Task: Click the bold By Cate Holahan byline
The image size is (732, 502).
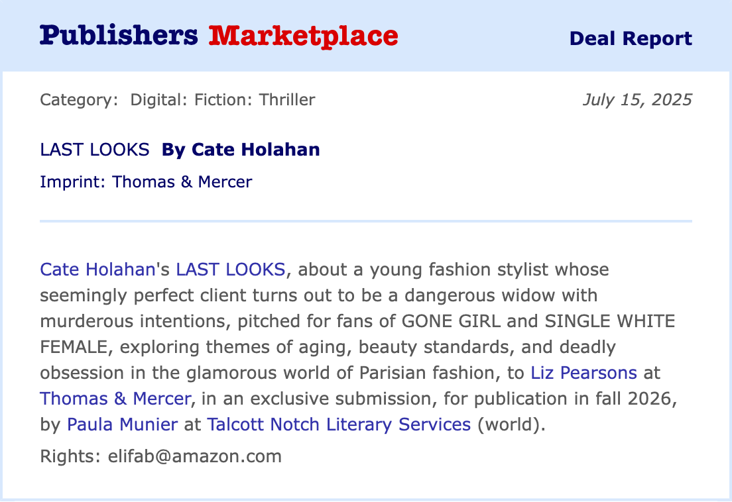Action: [241, 150]
